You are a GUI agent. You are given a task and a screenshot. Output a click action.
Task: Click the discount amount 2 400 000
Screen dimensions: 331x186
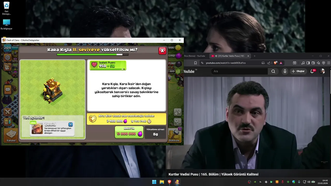115,121
